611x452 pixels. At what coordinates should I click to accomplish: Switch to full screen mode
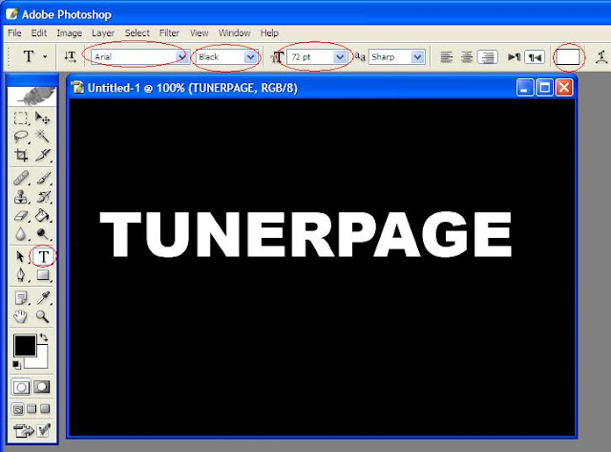point(45,409)
